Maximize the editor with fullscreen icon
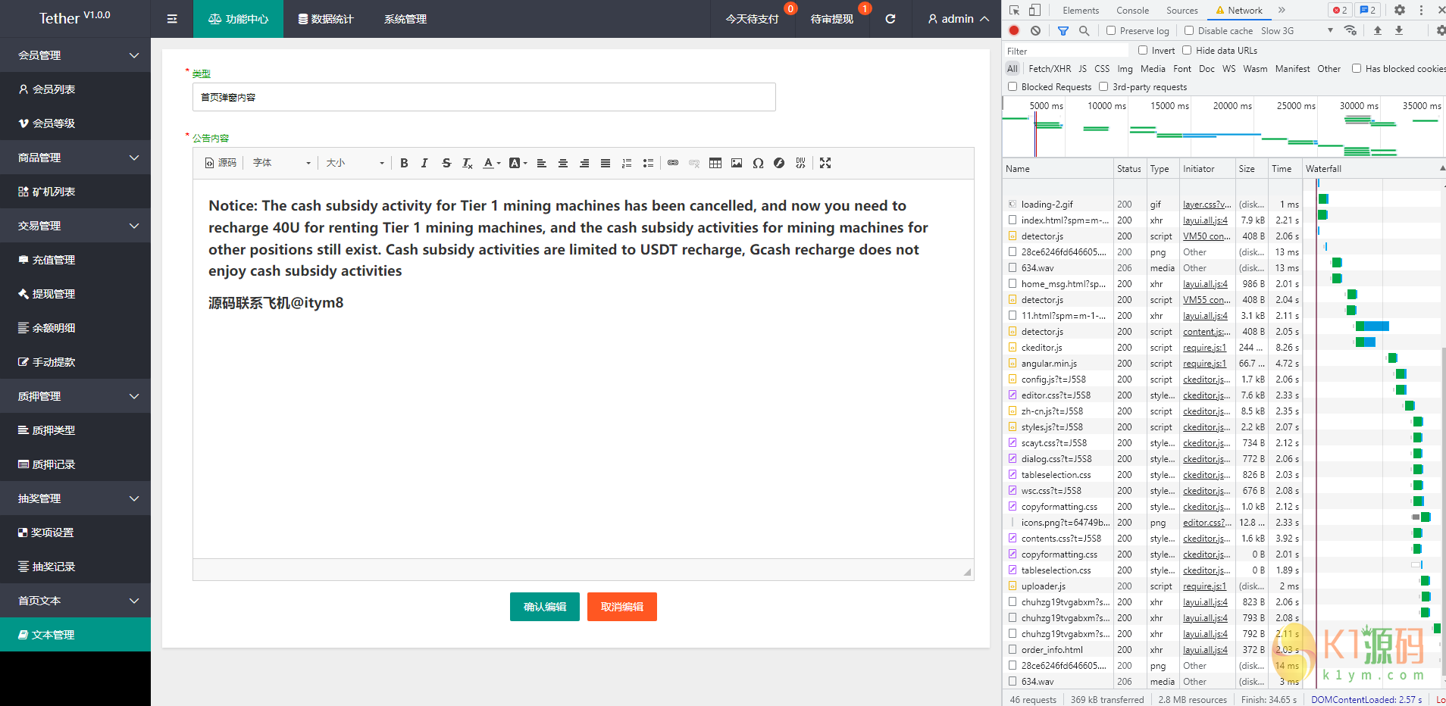This screenshot has width=1446, height=706. click(x=825, y=163)
